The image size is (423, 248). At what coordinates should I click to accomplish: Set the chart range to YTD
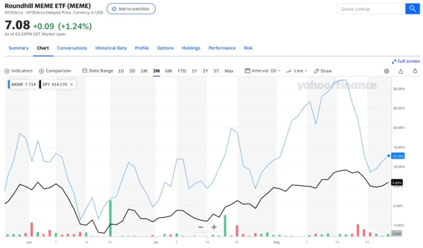[x=181, y=71]
